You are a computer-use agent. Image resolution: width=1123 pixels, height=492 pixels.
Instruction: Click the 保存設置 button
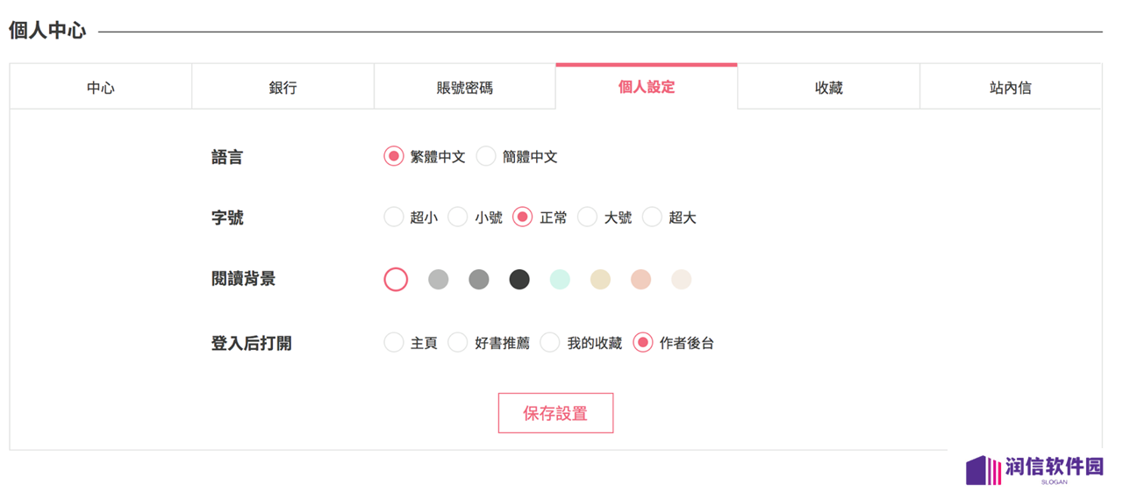tap(555, 413)
